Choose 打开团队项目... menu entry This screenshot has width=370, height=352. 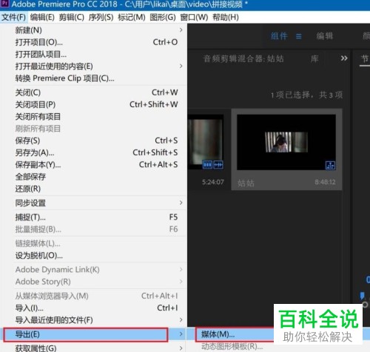pyautogui.click(x=93, y=54)
